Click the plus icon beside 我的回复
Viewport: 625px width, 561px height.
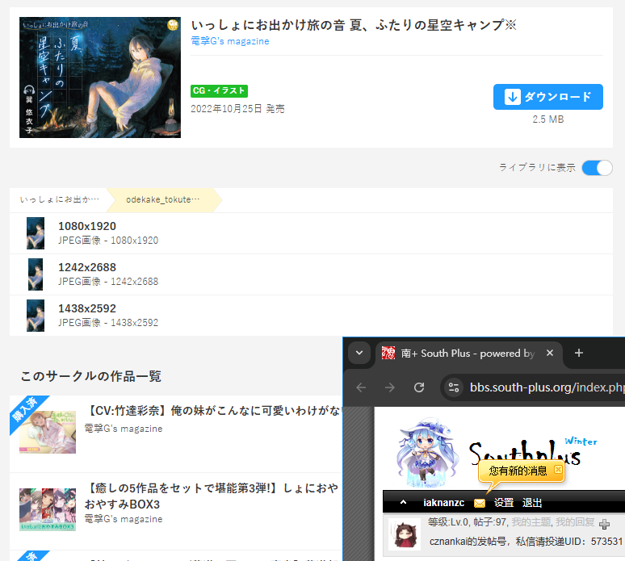point(604,525)
